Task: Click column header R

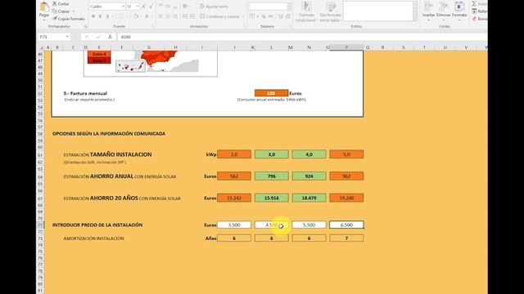Action: coord(382,47)
